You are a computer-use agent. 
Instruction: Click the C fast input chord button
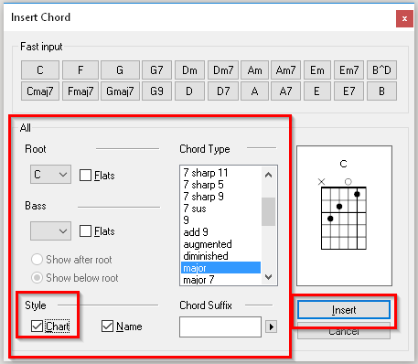40,70
